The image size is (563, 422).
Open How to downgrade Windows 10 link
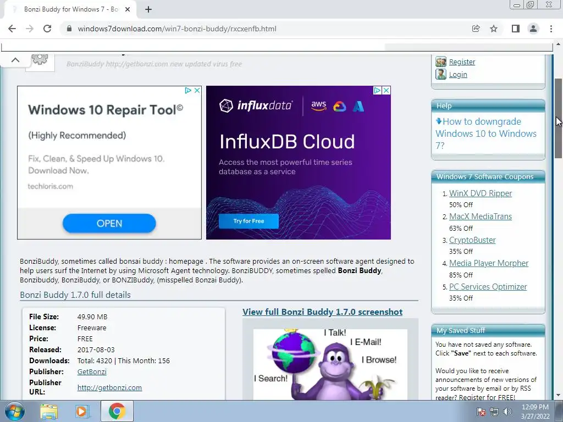(x=486, y=134)
